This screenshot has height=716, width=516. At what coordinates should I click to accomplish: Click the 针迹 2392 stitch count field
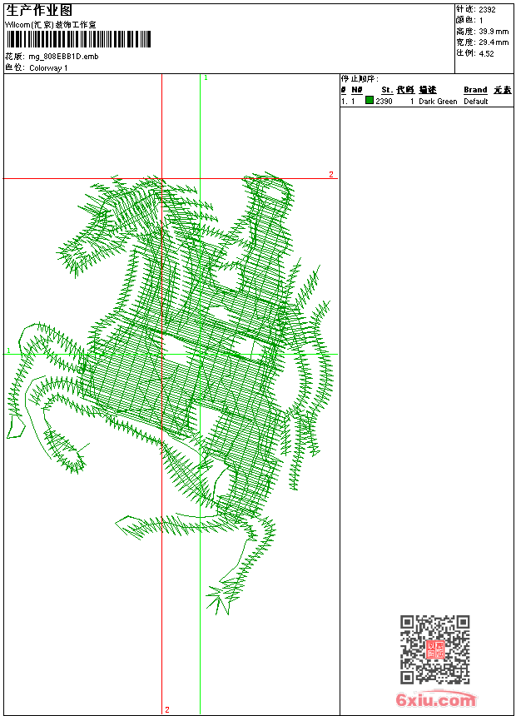[x=487, y=10]
